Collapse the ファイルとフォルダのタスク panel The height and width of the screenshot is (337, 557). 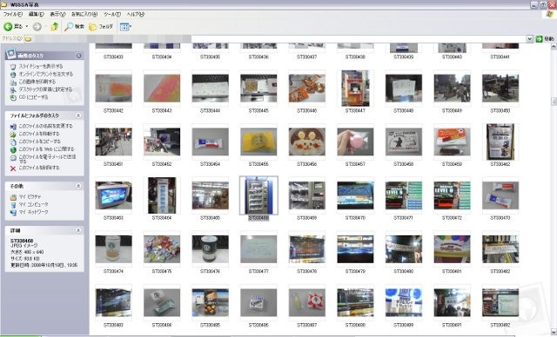point(78,116)
